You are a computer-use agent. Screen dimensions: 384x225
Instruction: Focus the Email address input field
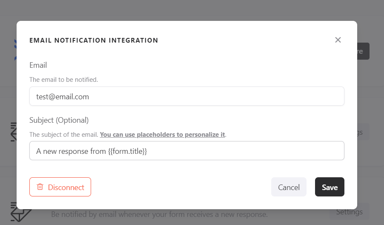(186, 97)
